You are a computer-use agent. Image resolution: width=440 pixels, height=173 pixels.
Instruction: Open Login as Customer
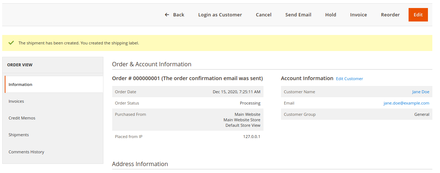pyautogui.click(x=220, y=15)
